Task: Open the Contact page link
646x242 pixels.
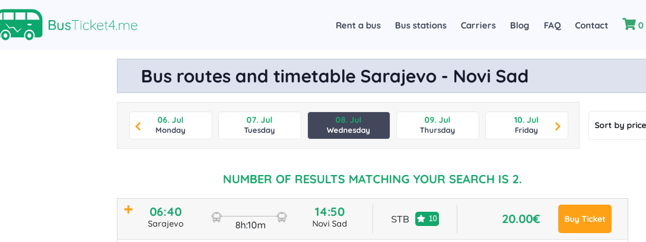Action: [x=591, y=26]
